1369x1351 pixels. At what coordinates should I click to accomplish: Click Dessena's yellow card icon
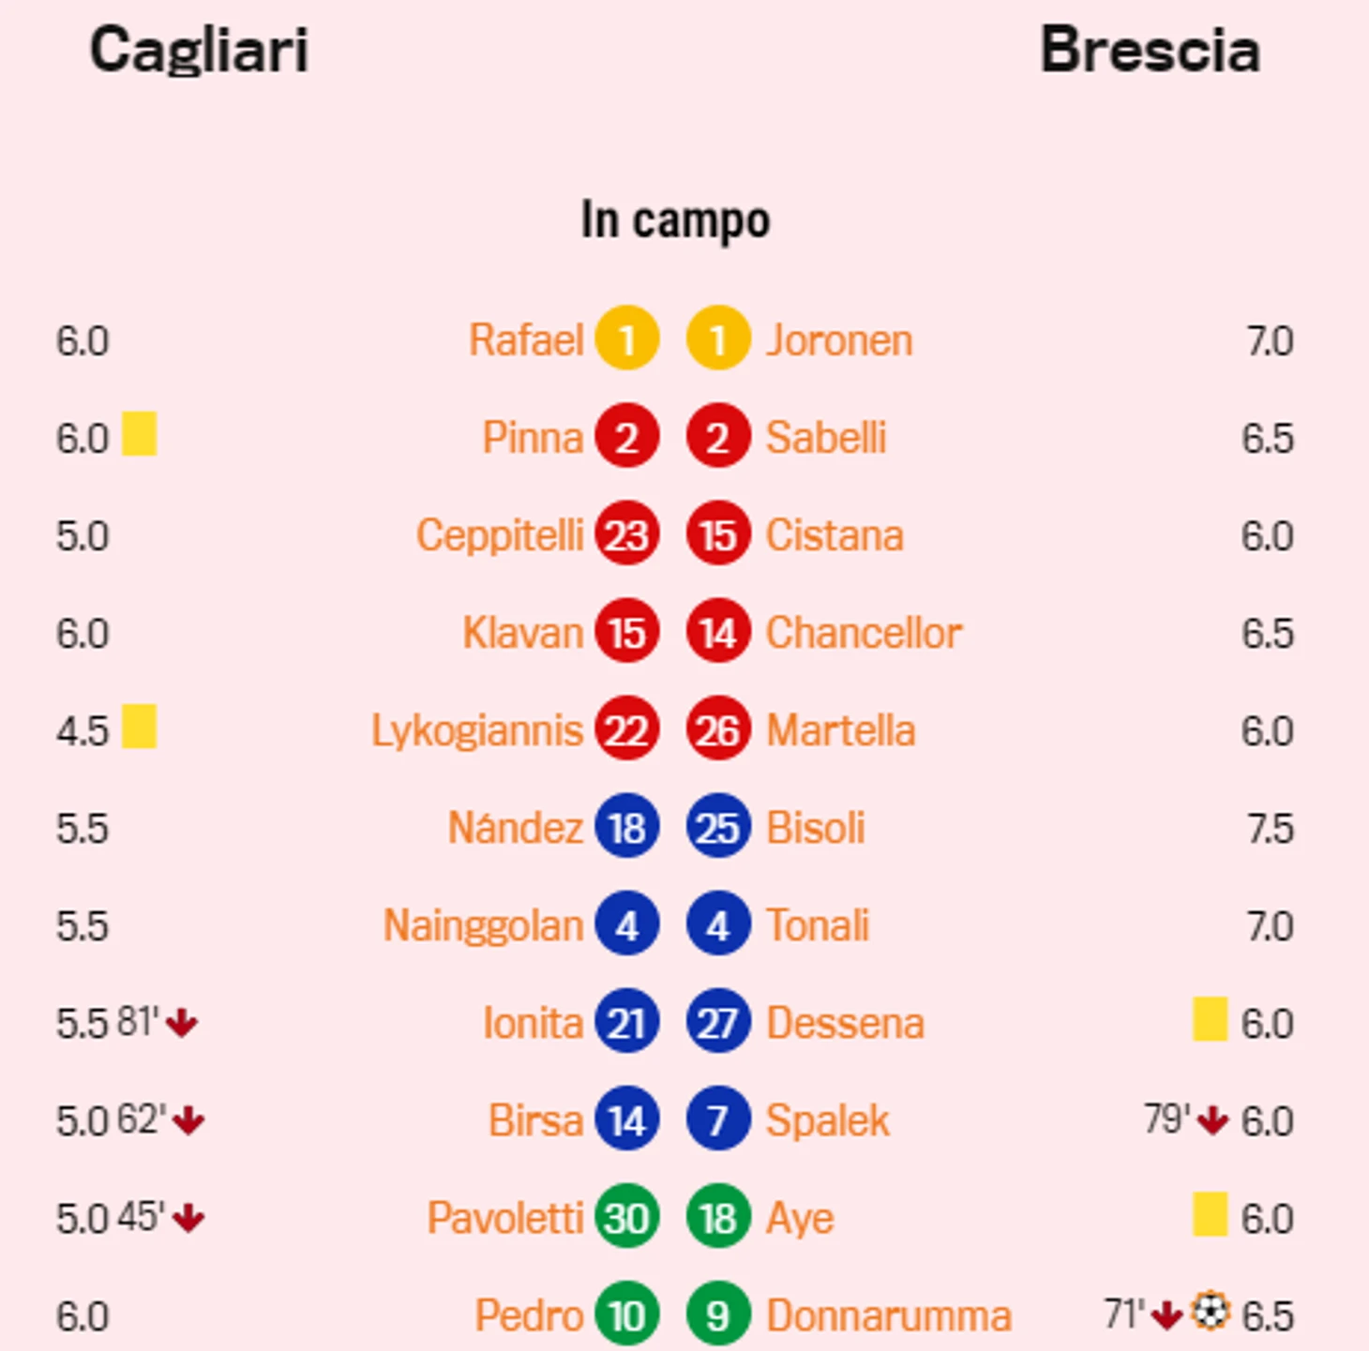click(x=1210, y=1019)
